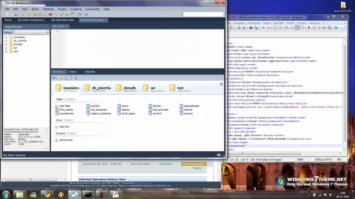Click the refresh blue arrows toolbar icon
This screenshot has height=199, width=355.
80,14
